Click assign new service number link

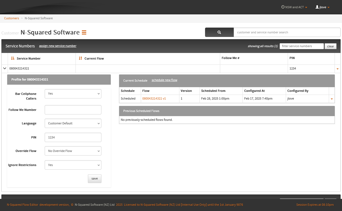pos(58,46)
